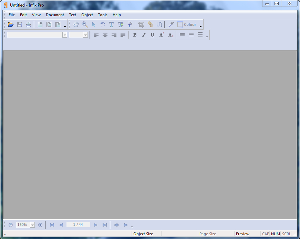The image size is (300, 239).
Task: Click the page number field 1 / 44
Action: click(78, 225)
